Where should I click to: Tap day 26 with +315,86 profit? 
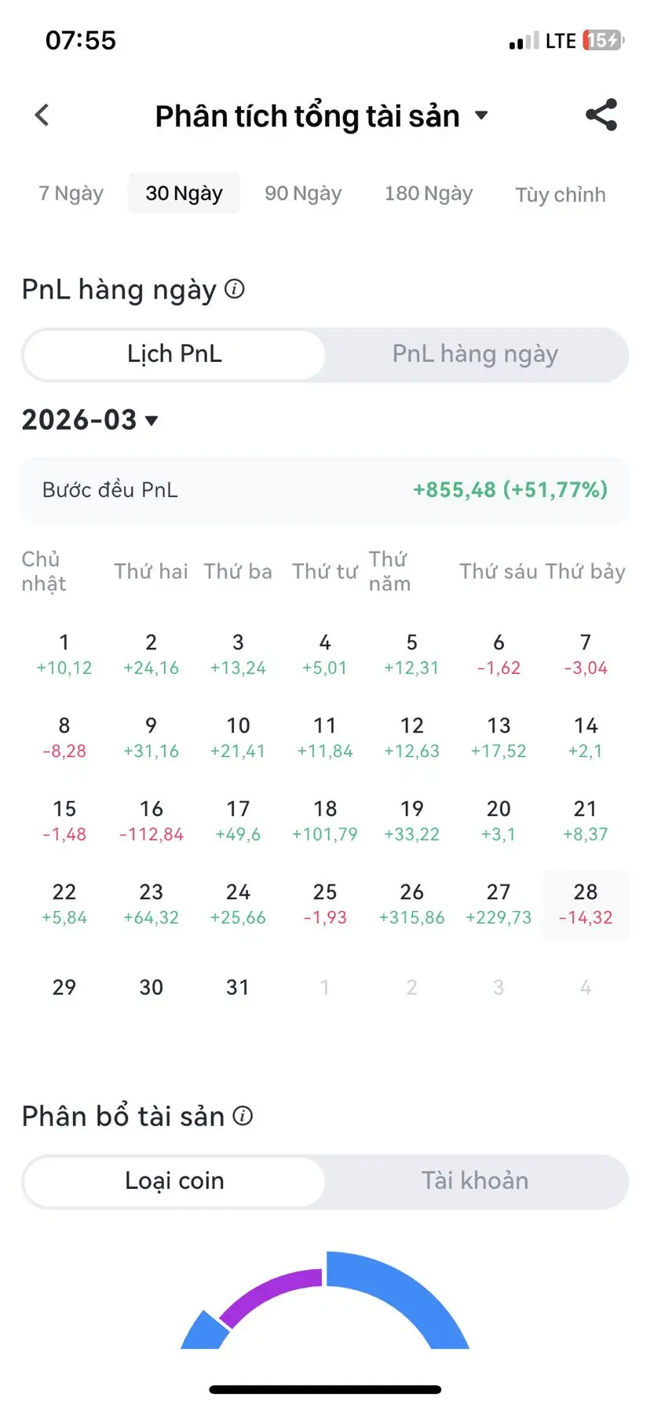(x=411, y=904)
